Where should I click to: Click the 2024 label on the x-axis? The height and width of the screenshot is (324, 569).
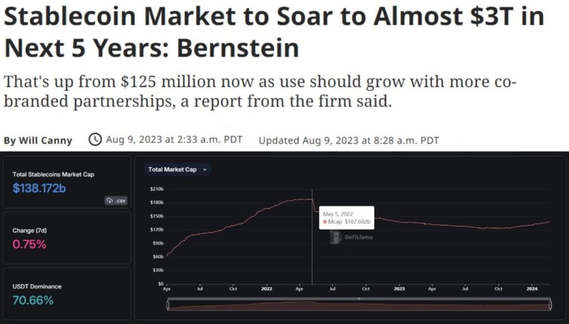tap(532, 289)
